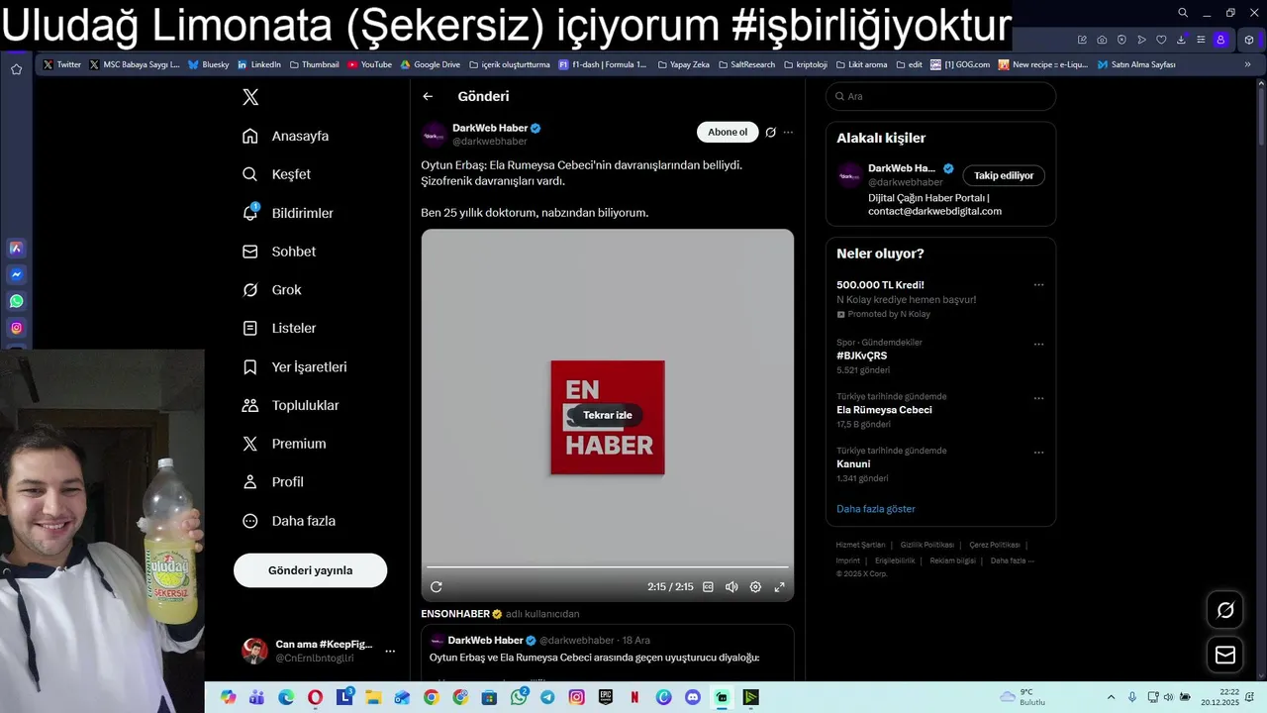Open DarkWeb Haber profile avatar on post

[434, 135]
